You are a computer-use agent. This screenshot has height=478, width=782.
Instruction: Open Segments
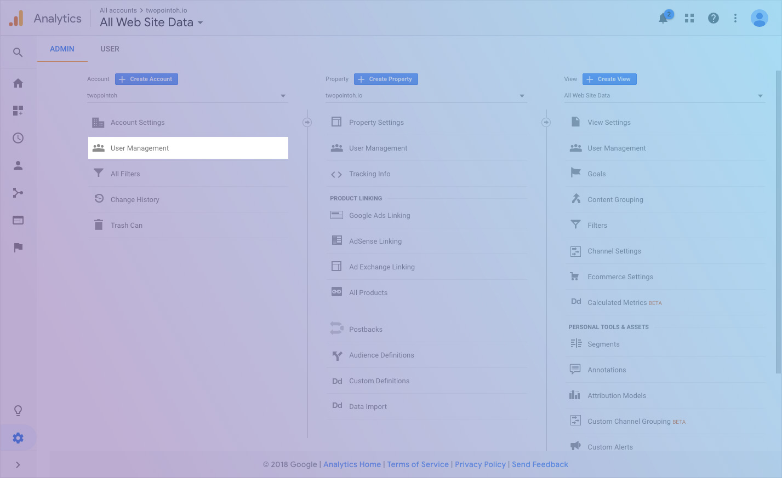665,344
